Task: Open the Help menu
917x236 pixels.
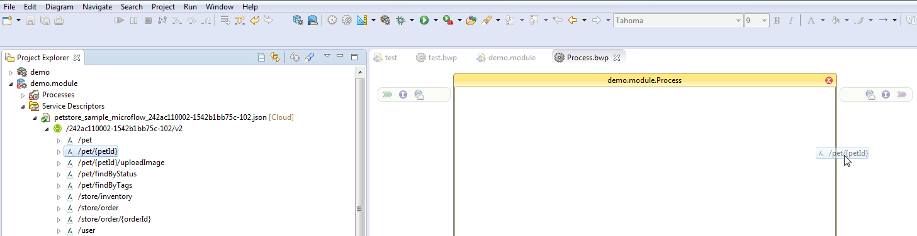Action: [x=250, y=6]
